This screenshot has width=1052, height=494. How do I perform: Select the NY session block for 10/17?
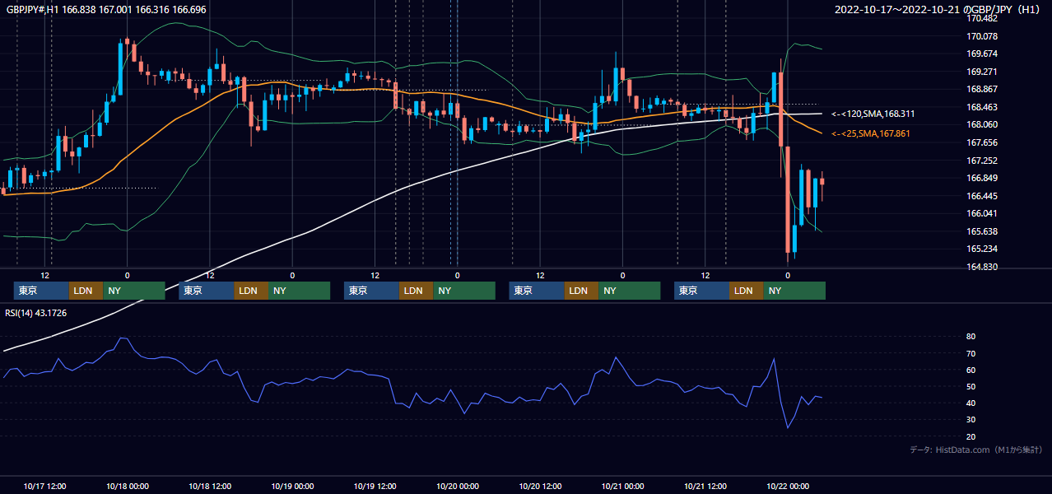134,291
